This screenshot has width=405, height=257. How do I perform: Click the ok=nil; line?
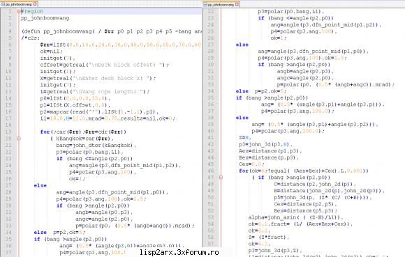point(52,52)
